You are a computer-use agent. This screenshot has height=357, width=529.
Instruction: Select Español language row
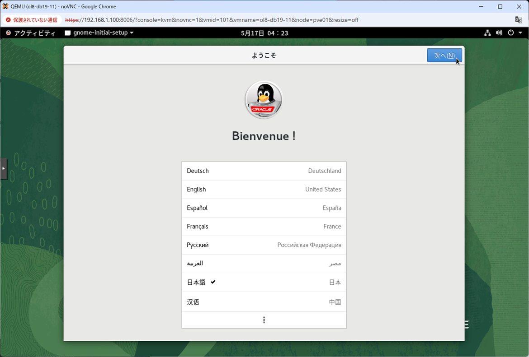264,208
